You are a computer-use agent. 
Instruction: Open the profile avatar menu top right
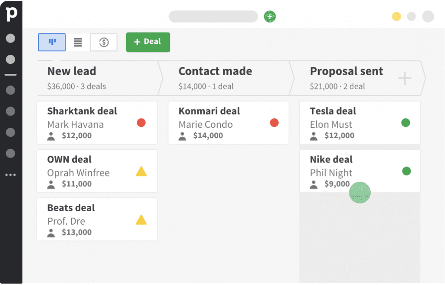coord(428,16)
